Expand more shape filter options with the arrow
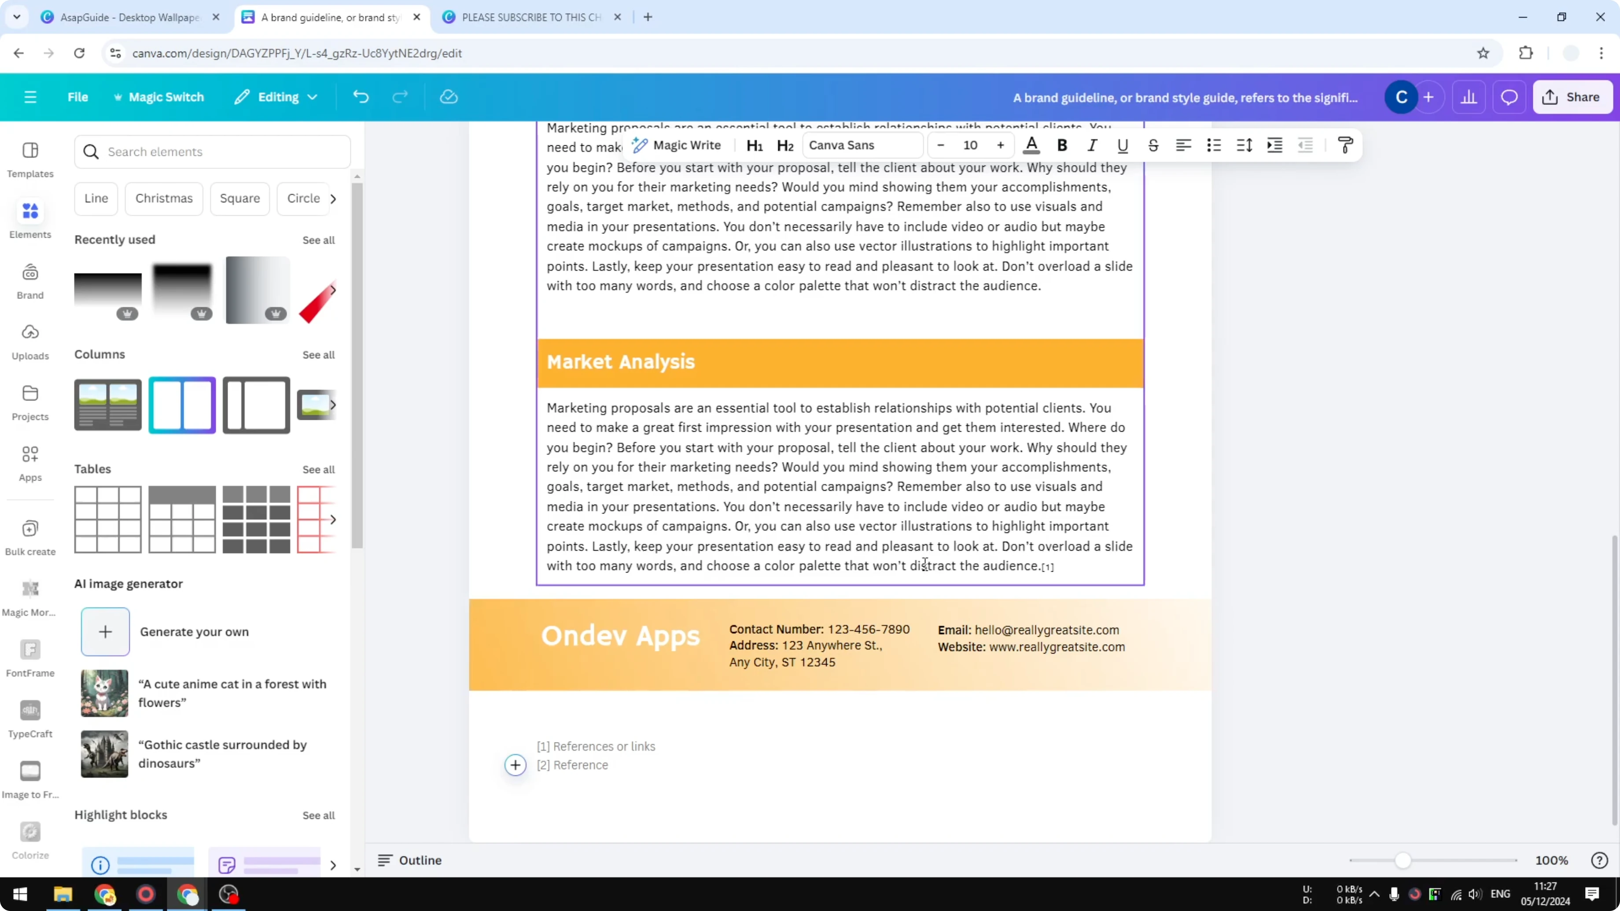This screenshot has height=911, width=1620. (x=333, y=198)
